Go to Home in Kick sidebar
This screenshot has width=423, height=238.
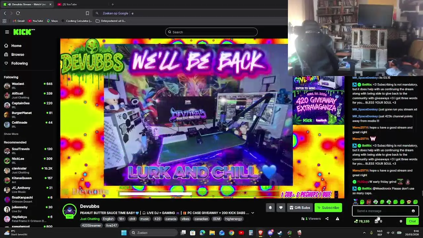tap(16, 46)
